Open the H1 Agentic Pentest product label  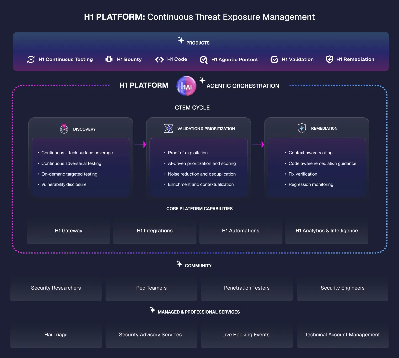click(235, 60)
